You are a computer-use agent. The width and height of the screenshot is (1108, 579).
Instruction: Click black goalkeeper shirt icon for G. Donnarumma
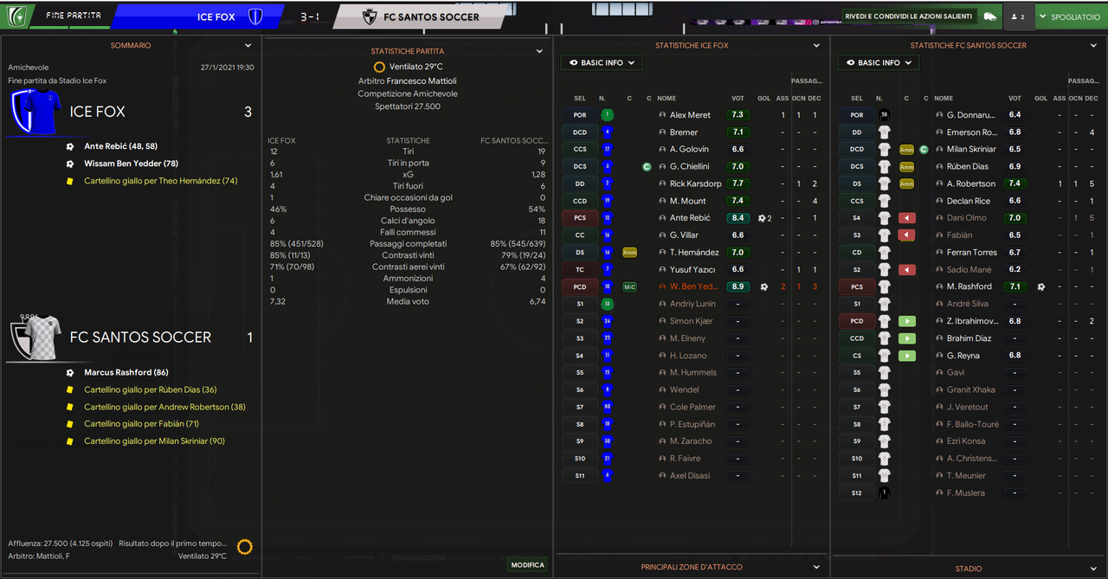(884, 115)
